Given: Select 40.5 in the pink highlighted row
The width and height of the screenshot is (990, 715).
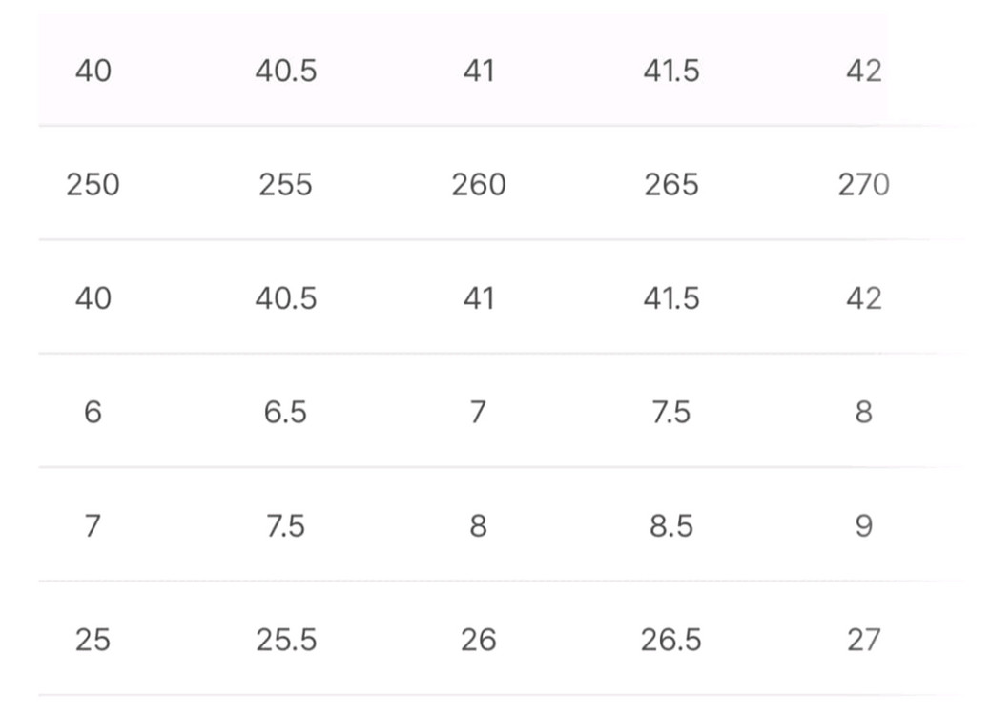Looking at the screenshot, I should [285, 71].
